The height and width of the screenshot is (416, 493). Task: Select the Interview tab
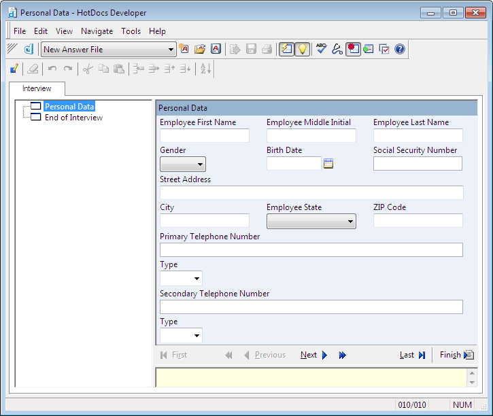[x=37, y=88]
